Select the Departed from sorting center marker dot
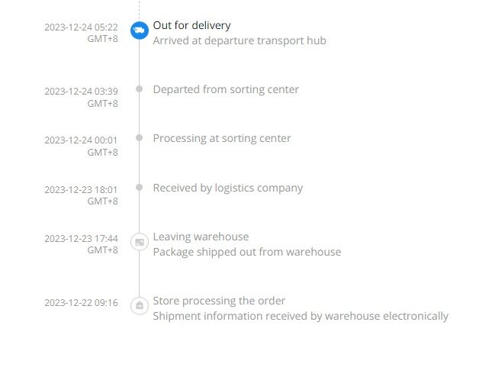 pyautogui.click(x=140, y=89)
